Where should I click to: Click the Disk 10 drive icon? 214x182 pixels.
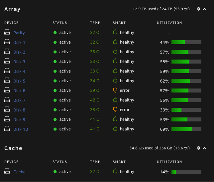[7, 129]
